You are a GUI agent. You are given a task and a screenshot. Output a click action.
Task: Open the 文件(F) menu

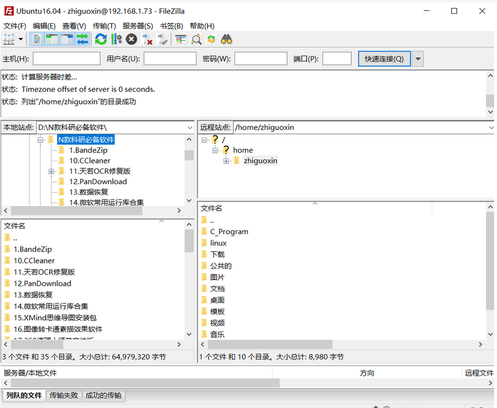coord(14,26)
